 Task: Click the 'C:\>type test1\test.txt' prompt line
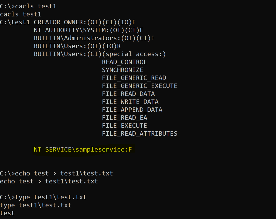[43, 197]
